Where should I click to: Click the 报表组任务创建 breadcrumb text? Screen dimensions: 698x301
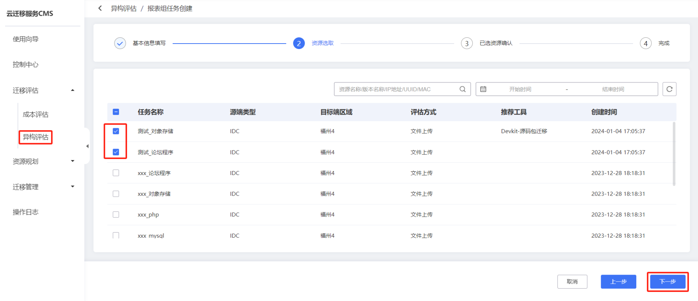170,8
